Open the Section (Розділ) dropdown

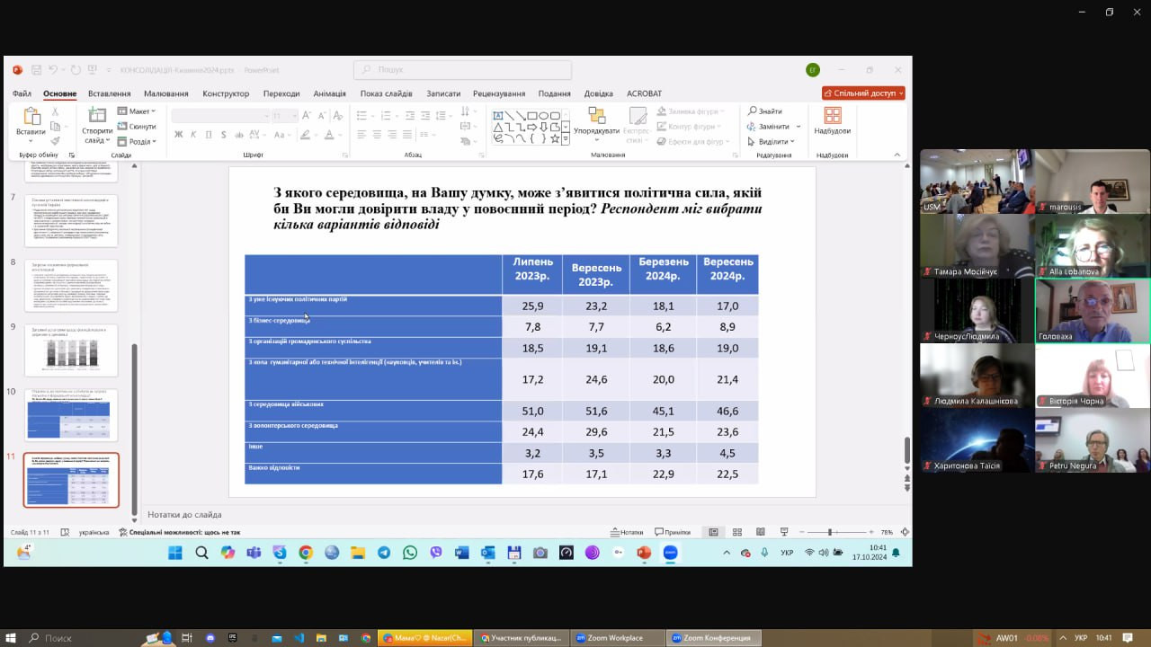pyautogui.click(x=138, y=142)
